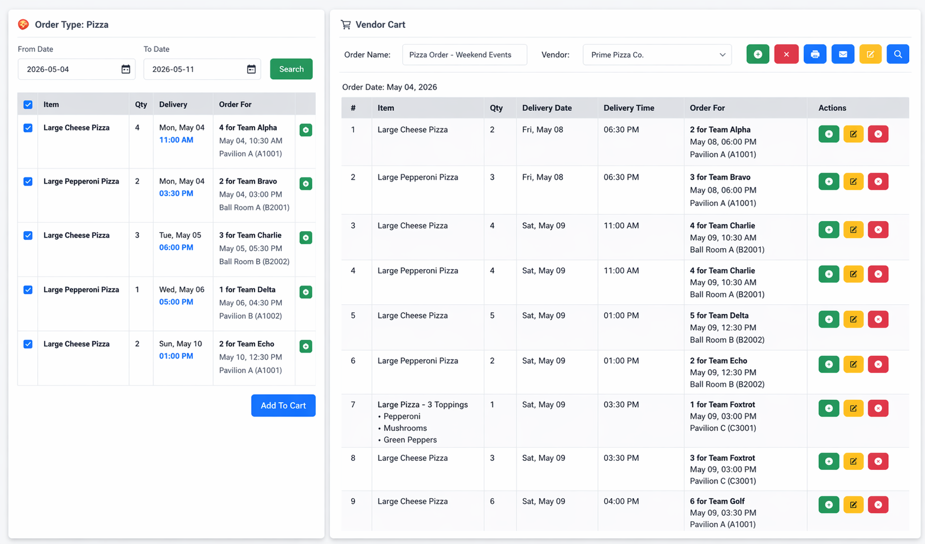Click the Vendor Cart panel header
The height and width of the screenshot is (544, 925).
coord(380,24)
